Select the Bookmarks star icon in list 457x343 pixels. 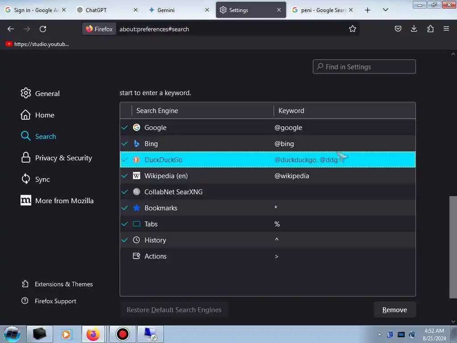[x=137, y=208]
